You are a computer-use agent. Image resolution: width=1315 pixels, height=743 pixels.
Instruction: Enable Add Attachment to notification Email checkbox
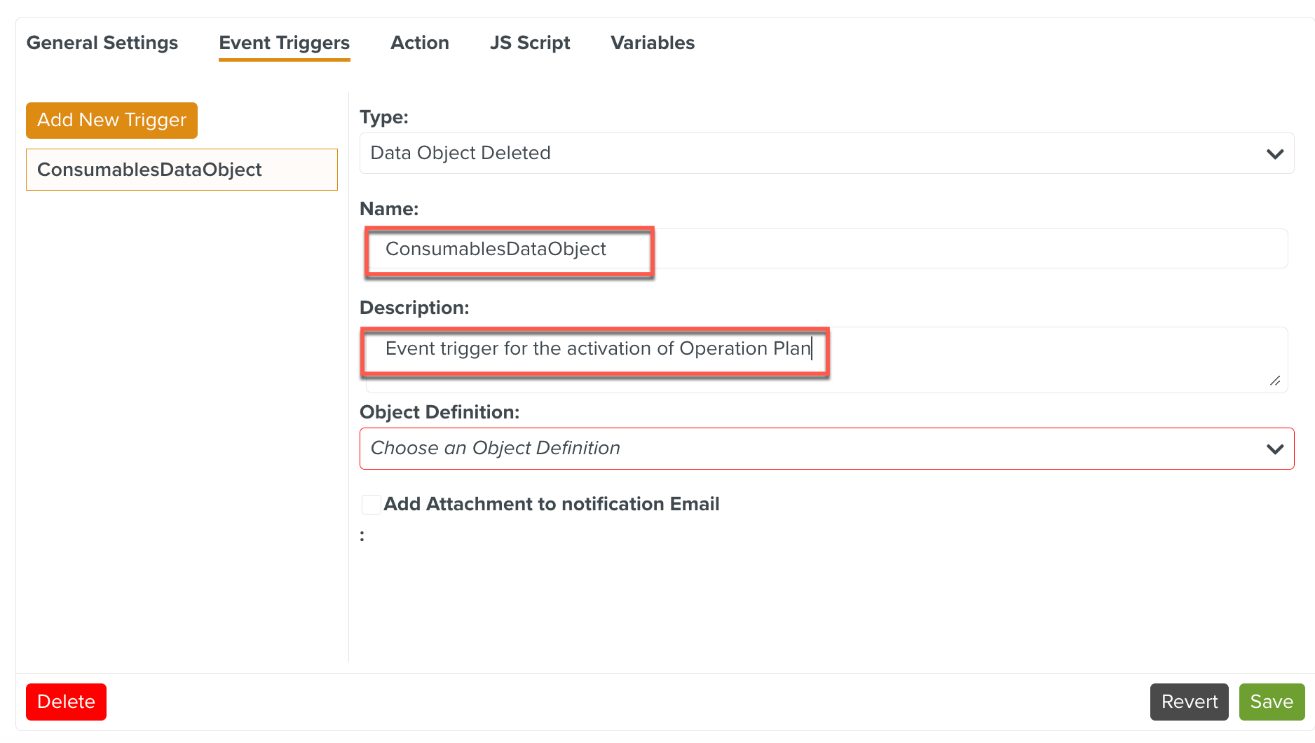[371, 505]
